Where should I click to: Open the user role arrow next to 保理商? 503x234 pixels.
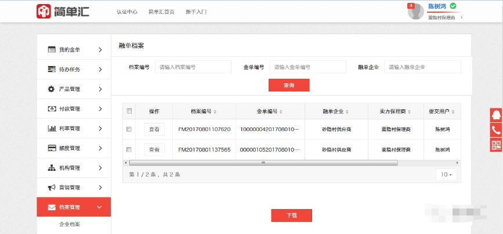462,17
